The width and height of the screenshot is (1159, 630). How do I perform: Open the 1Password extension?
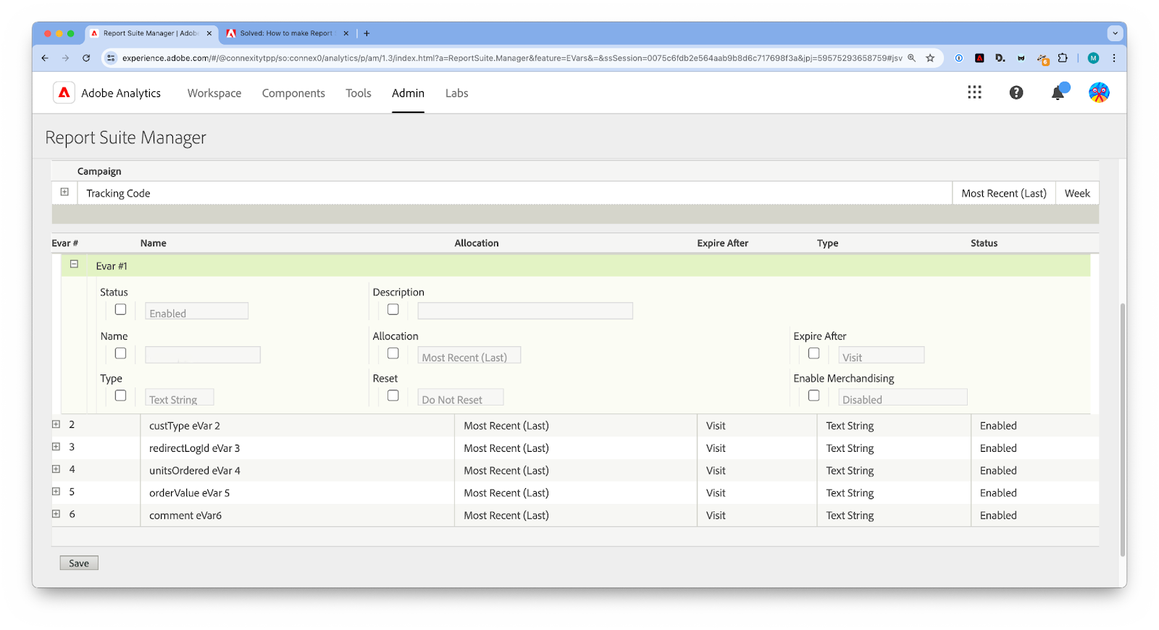[x=958, y=58]
